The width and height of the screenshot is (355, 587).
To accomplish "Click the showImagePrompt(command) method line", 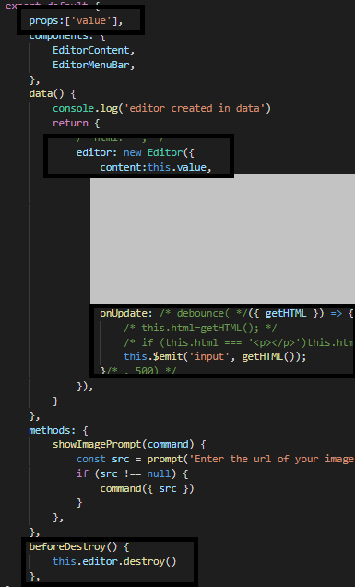I will click(129, 445).
